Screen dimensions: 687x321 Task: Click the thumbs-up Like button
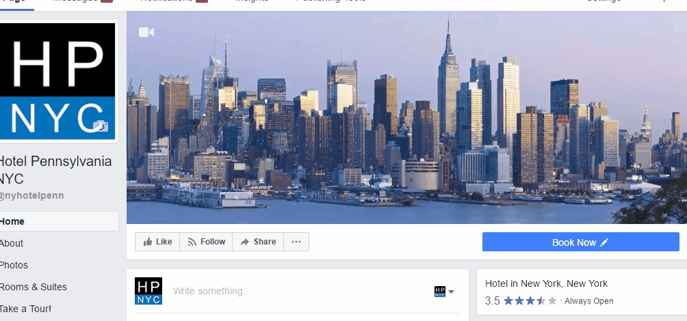coord(157,242)
